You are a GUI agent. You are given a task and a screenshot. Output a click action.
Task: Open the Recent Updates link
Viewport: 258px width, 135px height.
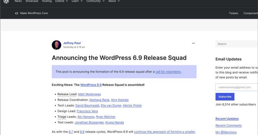[x=227, y=119]
